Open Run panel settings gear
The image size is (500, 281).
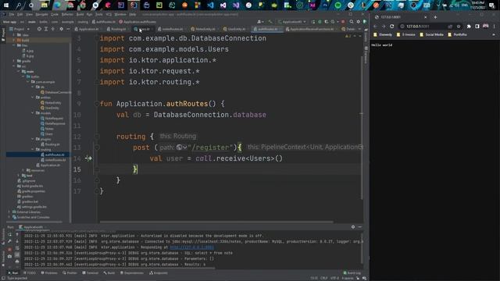353,227
